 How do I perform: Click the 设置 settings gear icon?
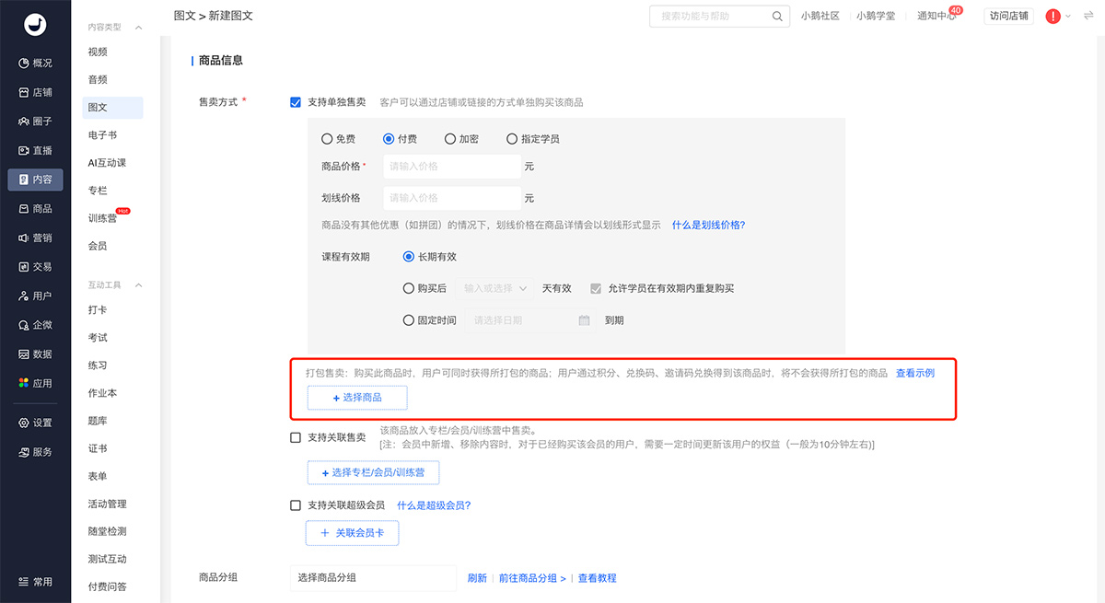point(24,423)
